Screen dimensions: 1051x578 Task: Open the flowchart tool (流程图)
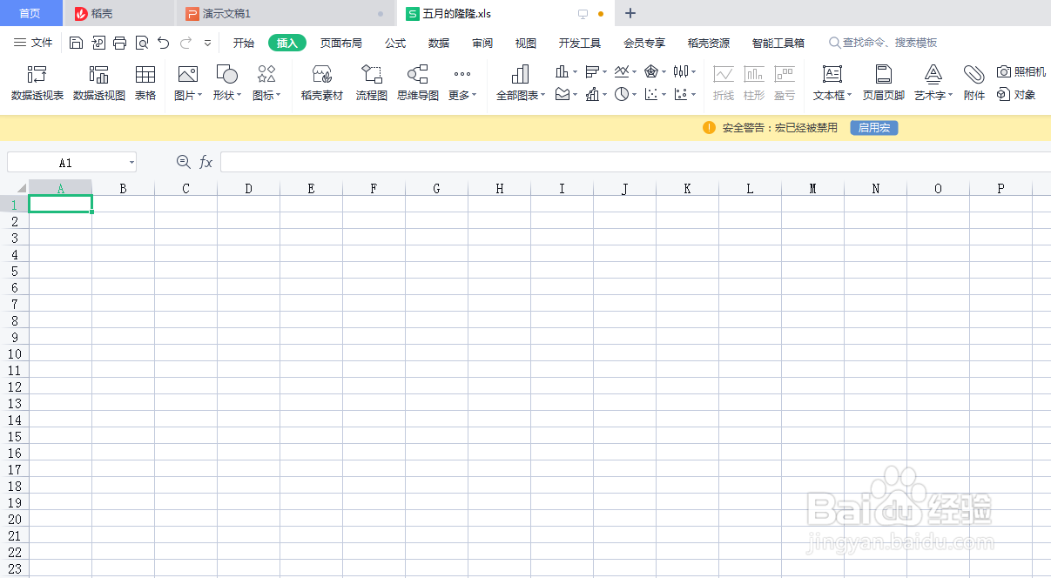[x=372, y=83]
